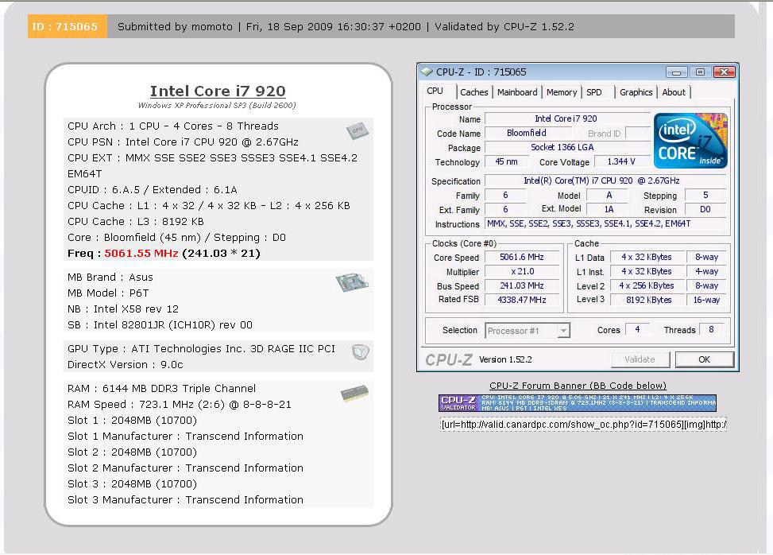Screen dimensions: 773x555
Task: Click the Slot 2 Manufacturer : Transcend Information line
Action: click(x=185, y=468)
